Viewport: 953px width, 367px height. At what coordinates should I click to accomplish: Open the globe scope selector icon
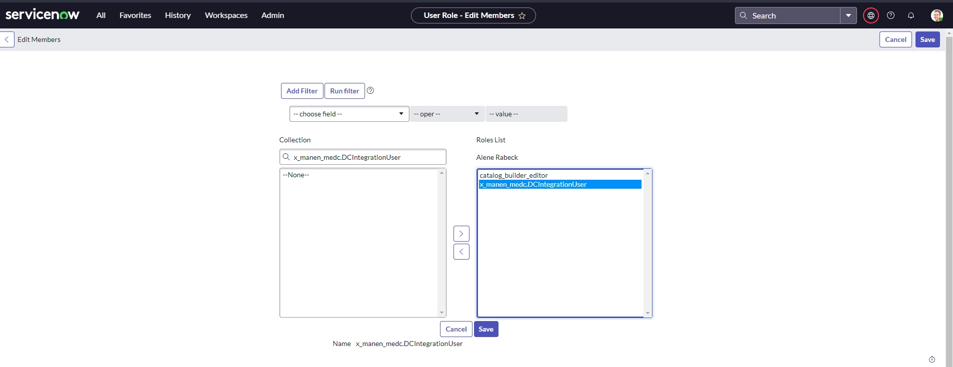click(871, 15)
